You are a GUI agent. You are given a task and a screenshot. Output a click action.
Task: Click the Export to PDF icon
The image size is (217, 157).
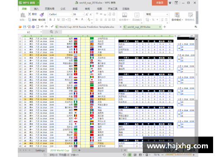click(29, 27)
